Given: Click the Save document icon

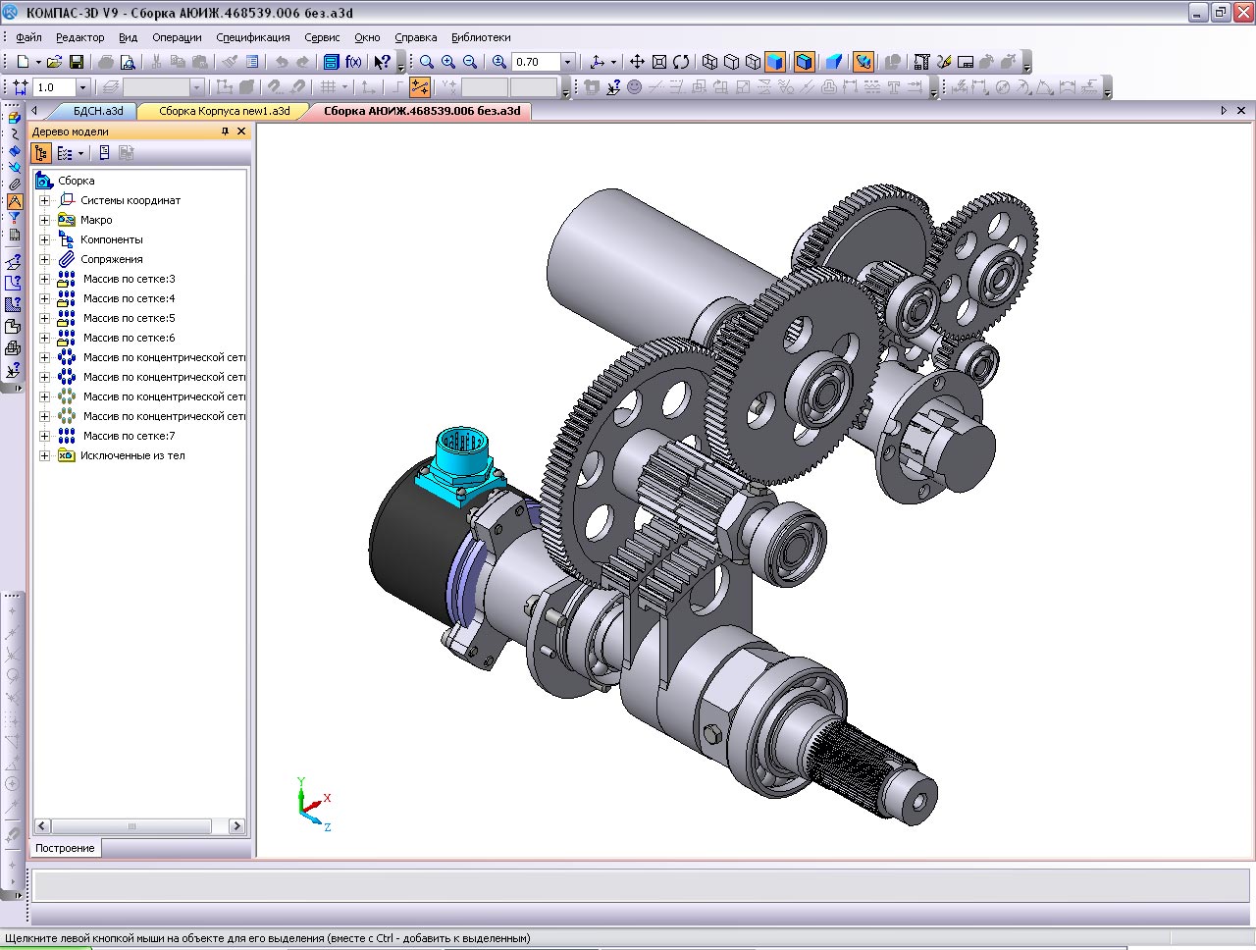Looking at the screenshot, I should click(76, 62).
